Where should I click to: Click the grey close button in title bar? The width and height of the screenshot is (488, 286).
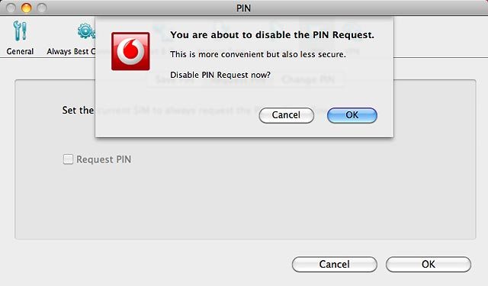[11, 8]
